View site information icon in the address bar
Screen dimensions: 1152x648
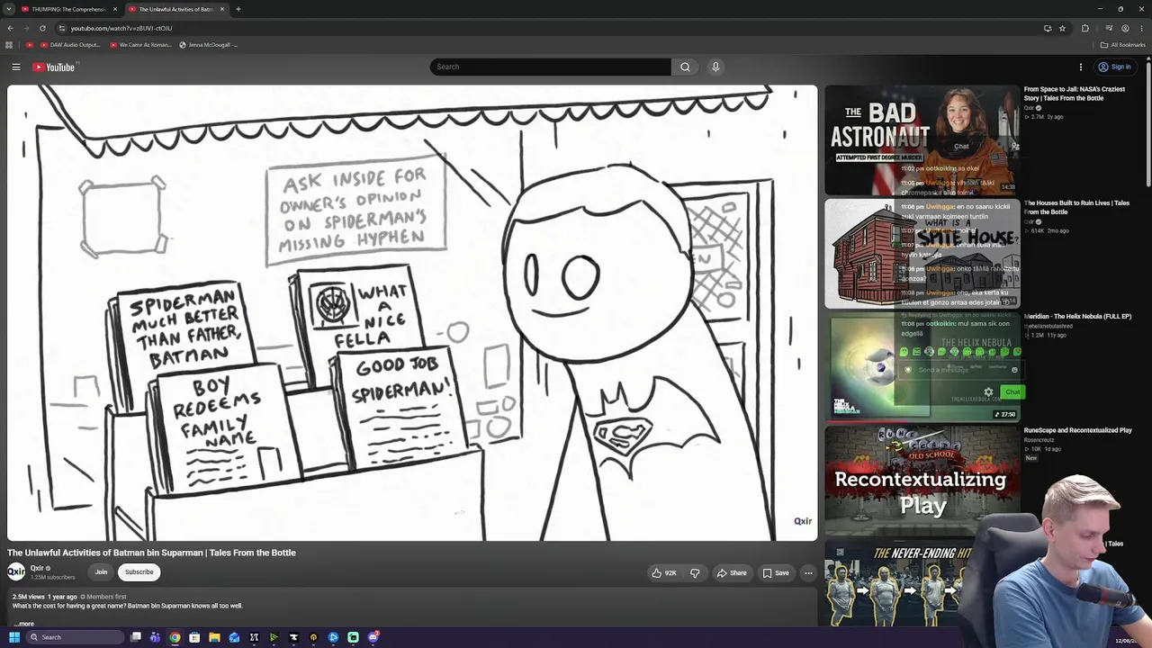(x=61, y=28)
